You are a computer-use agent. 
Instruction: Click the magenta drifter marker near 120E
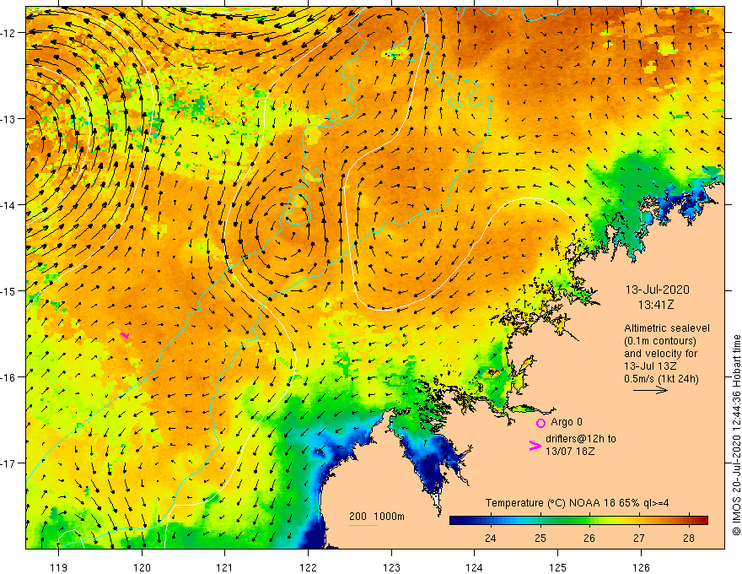pos(125,335)
